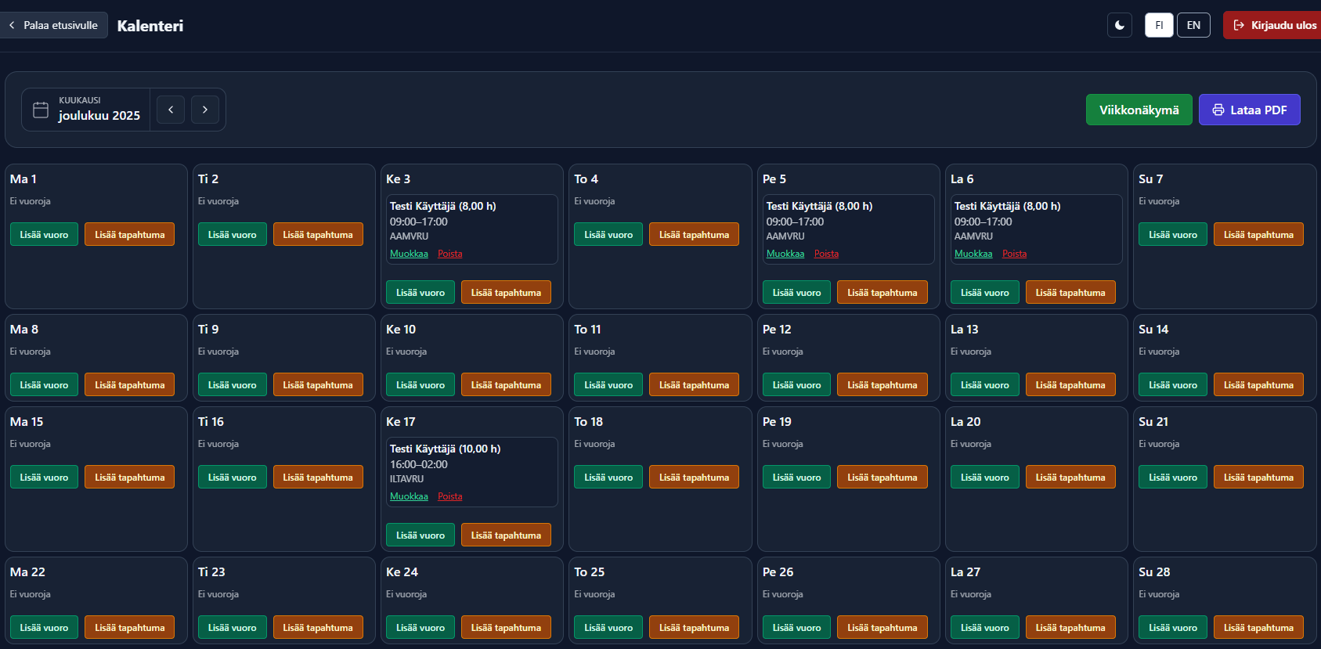Add a shift on Ma 1
The image size is (1321, 649).
click(x=44, y=234)
